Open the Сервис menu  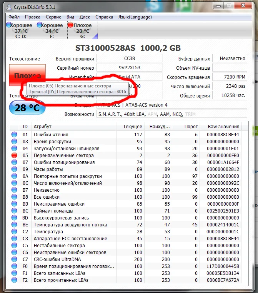53,17
